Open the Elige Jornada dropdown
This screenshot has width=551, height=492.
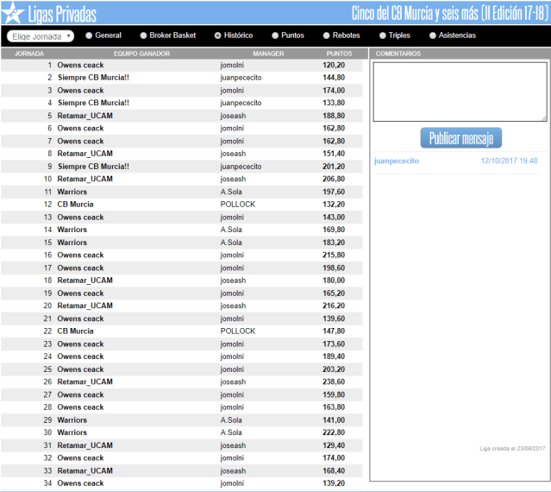pos(41,36)
